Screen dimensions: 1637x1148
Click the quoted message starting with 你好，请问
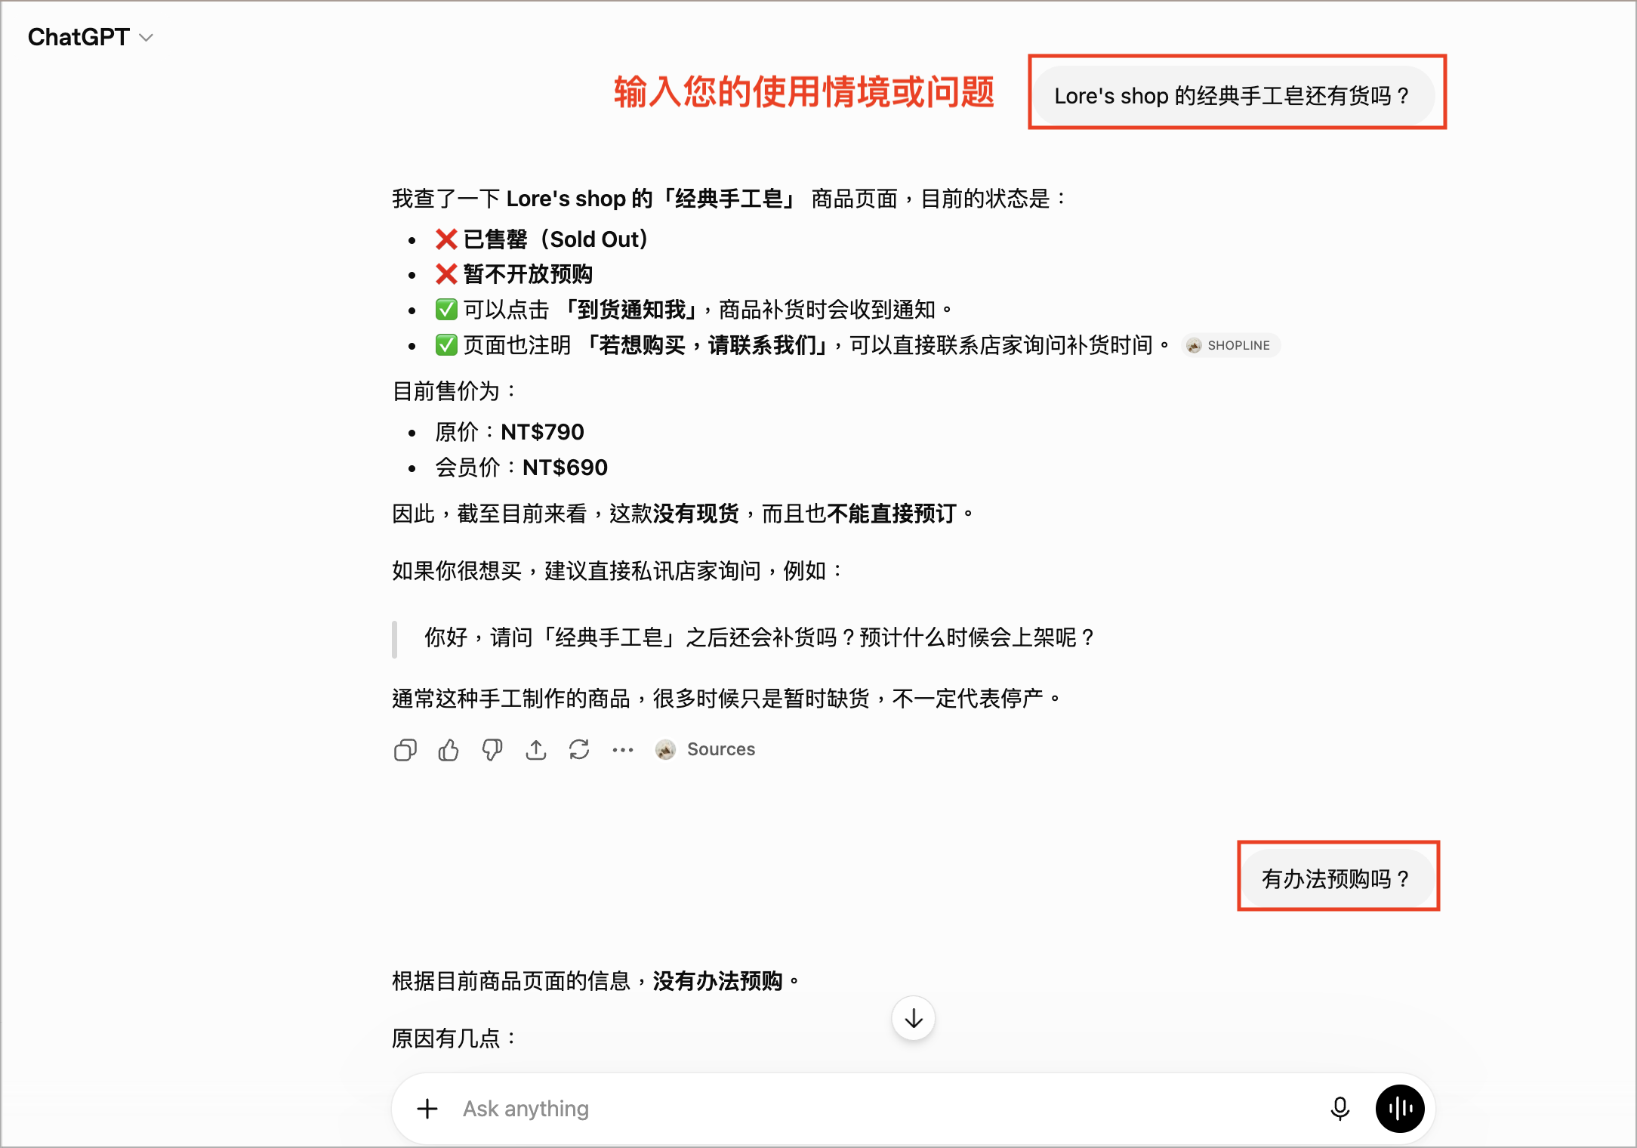(x=759, y=637)
